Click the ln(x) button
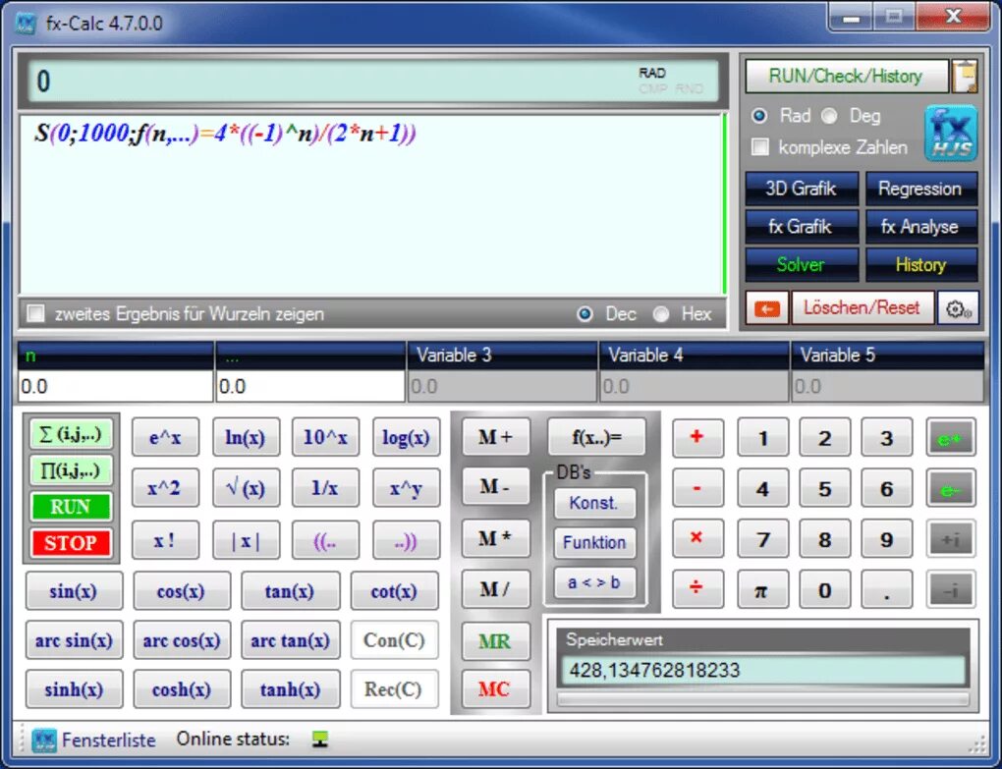This screenshot has width=1002, height=769. point(246,437)
